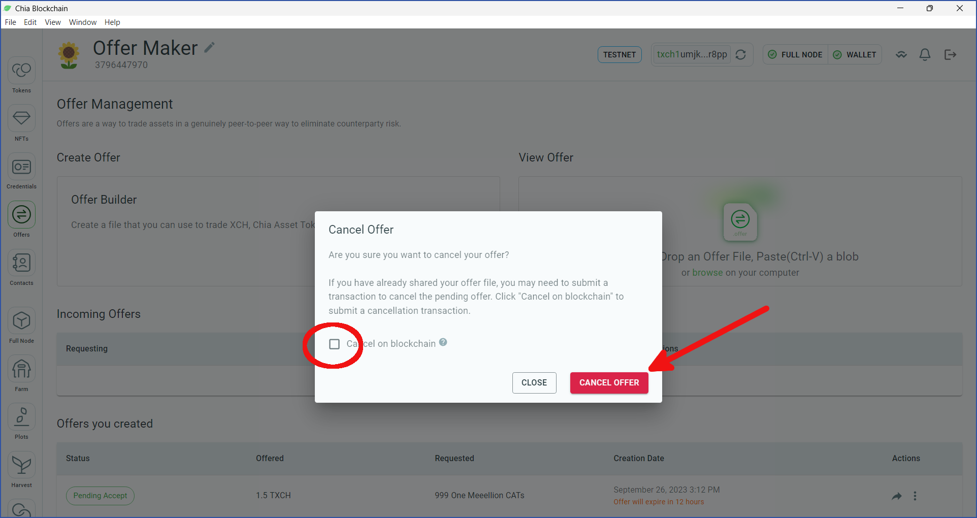Click the Requested column header

tap(454, 459)
